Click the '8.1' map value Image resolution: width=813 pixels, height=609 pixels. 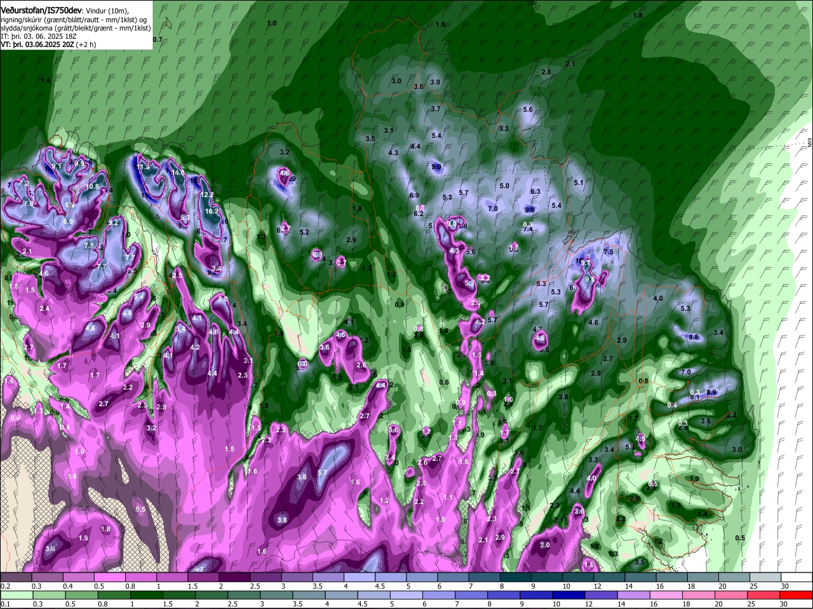[x=695, y=397]
